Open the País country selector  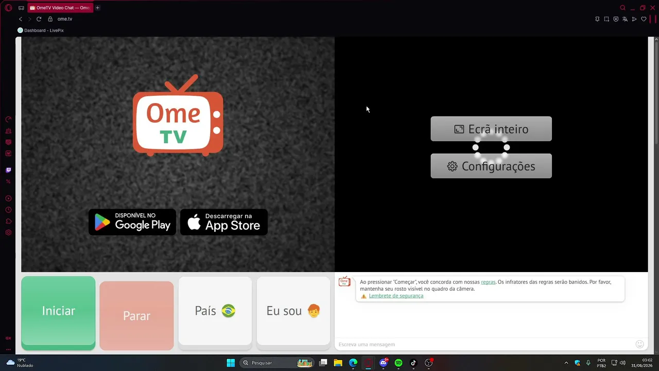point(215,311)
